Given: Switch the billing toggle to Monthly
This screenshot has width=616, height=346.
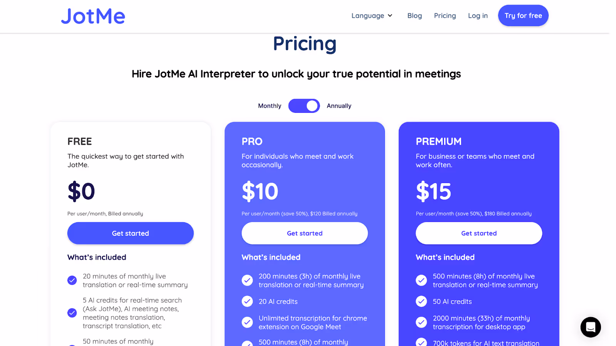Looking at the screenshot, I should click(304, 106).
